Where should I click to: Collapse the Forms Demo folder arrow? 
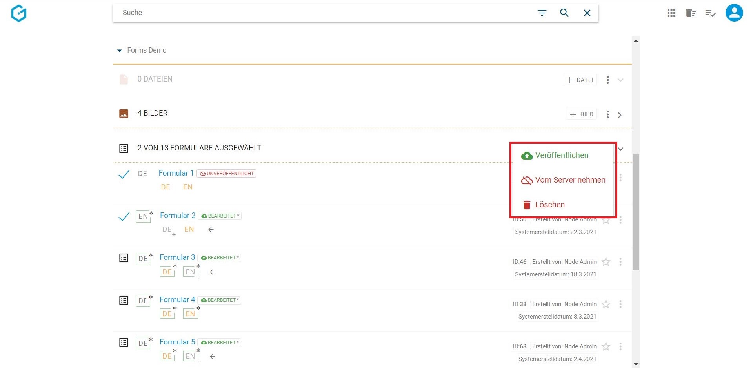coord(119,51)
